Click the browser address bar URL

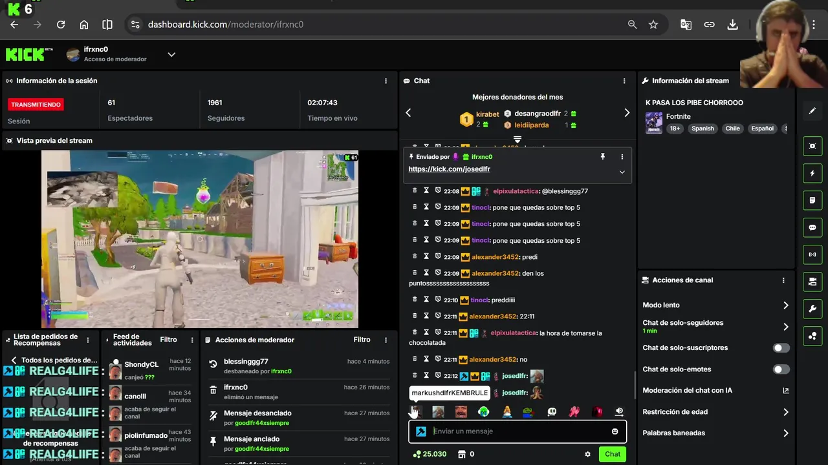[x=226, y=25]
